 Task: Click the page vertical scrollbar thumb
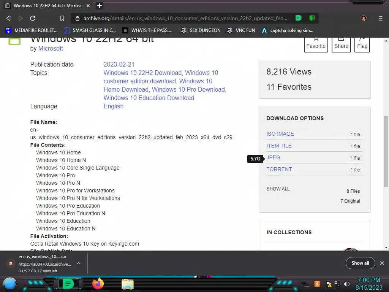pyautogui.click(x=386, y=151)
